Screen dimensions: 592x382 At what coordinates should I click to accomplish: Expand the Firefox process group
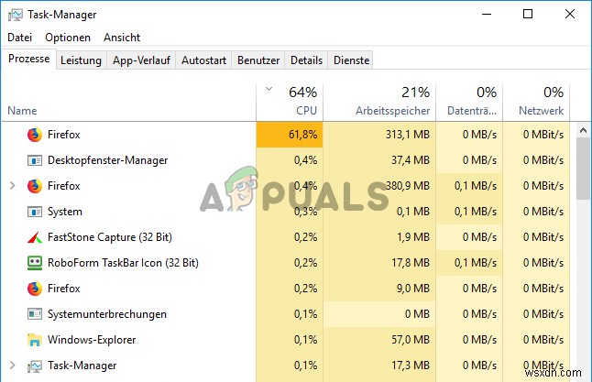pyautogui.click(x=12, y=186)
